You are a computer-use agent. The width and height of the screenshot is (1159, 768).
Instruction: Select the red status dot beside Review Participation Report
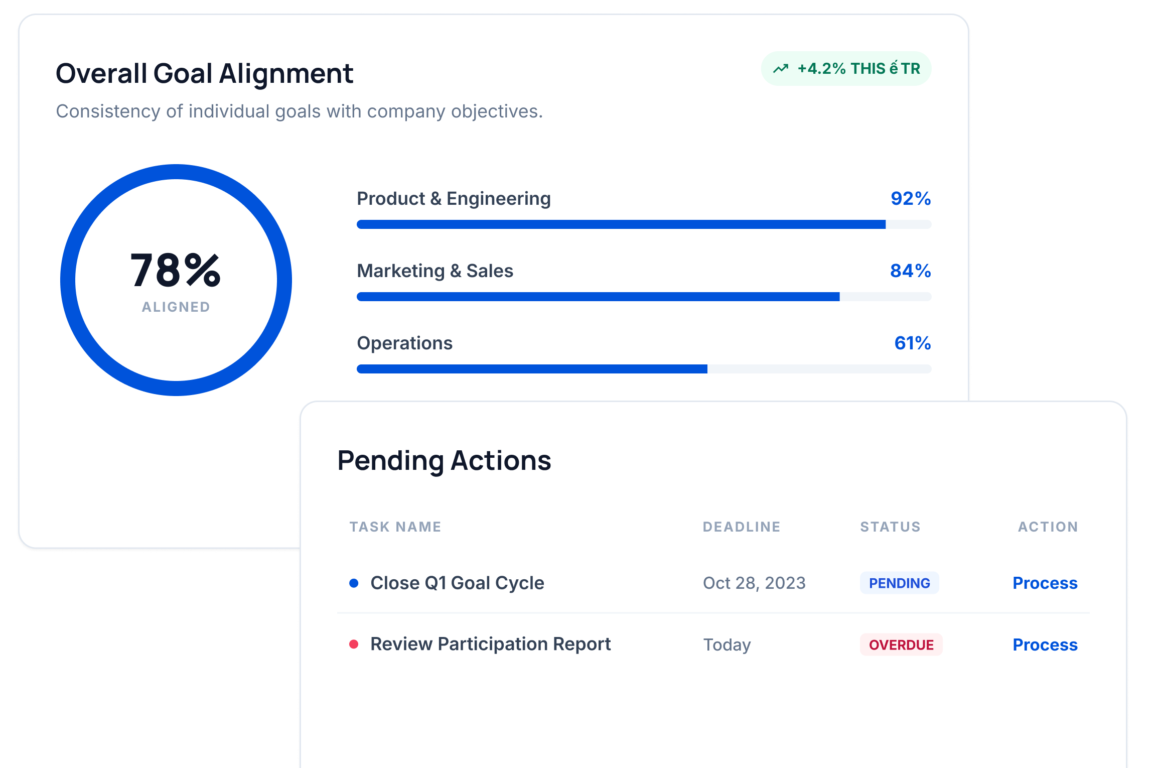click(354, 644)
